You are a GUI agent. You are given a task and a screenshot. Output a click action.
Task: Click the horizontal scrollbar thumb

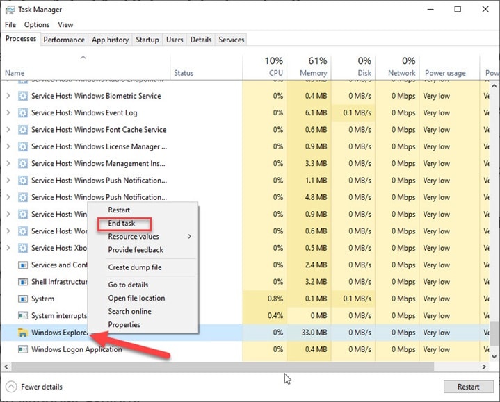click(x=223, y=367)
